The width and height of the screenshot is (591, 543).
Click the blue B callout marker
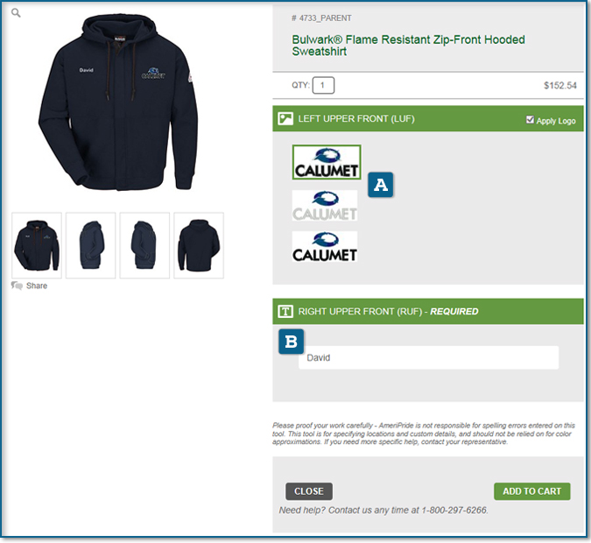pos(291,342)
